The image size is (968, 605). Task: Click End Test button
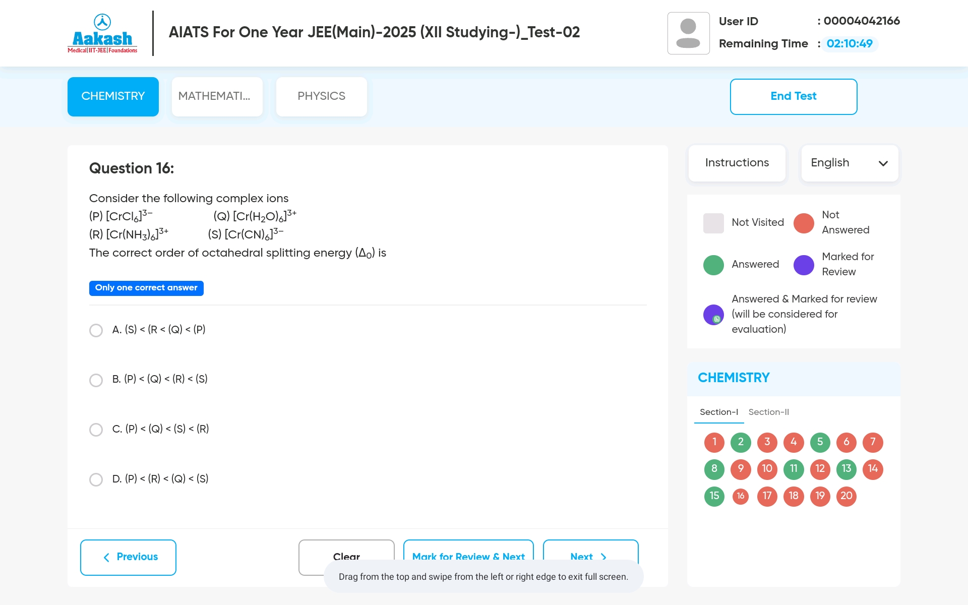click(x=794, y=96)
